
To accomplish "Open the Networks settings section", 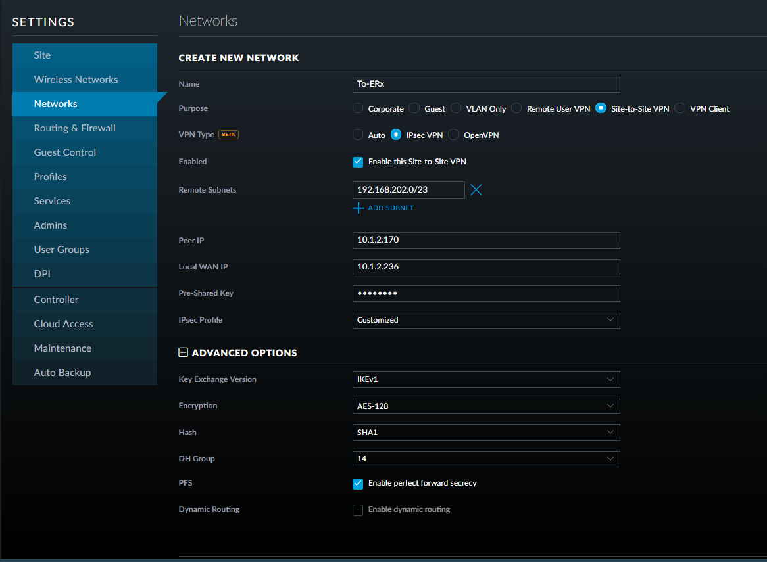I will point(85,104).
